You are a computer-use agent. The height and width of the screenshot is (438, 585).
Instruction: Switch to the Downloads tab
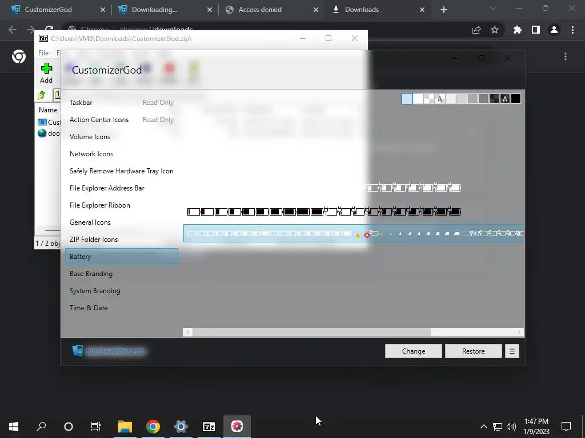(378, 10)
